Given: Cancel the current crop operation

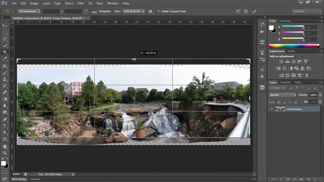Looking at the screenshot, I should pyautogui.click(x=246, y=11).
